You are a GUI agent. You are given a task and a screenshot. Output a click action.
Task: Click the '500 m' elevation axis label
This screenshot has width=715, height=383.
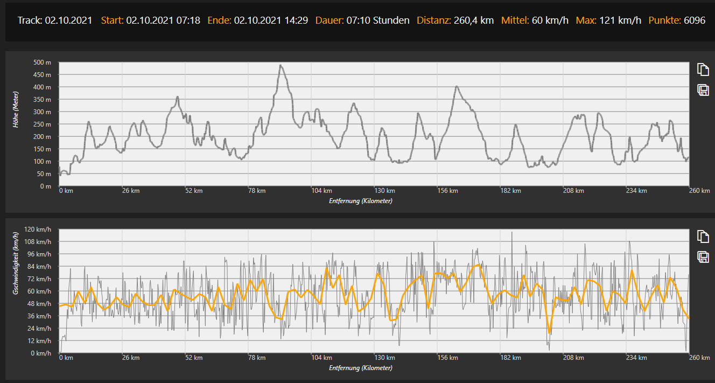pos(41,62)
